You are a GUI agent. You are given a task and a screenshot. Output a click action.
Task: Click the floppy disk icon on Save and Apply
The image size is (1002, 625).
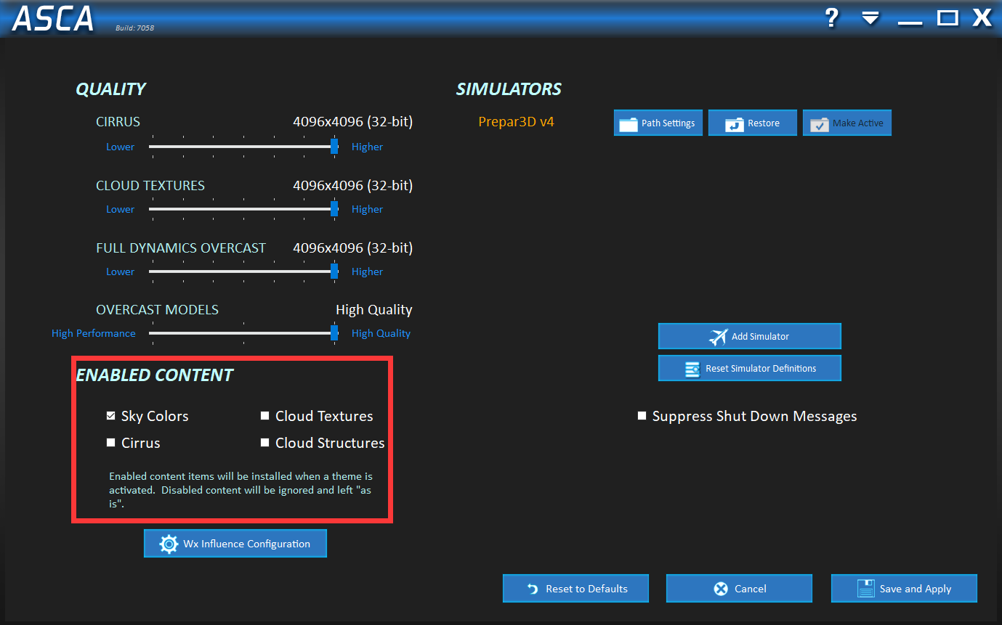coord(865,589)
